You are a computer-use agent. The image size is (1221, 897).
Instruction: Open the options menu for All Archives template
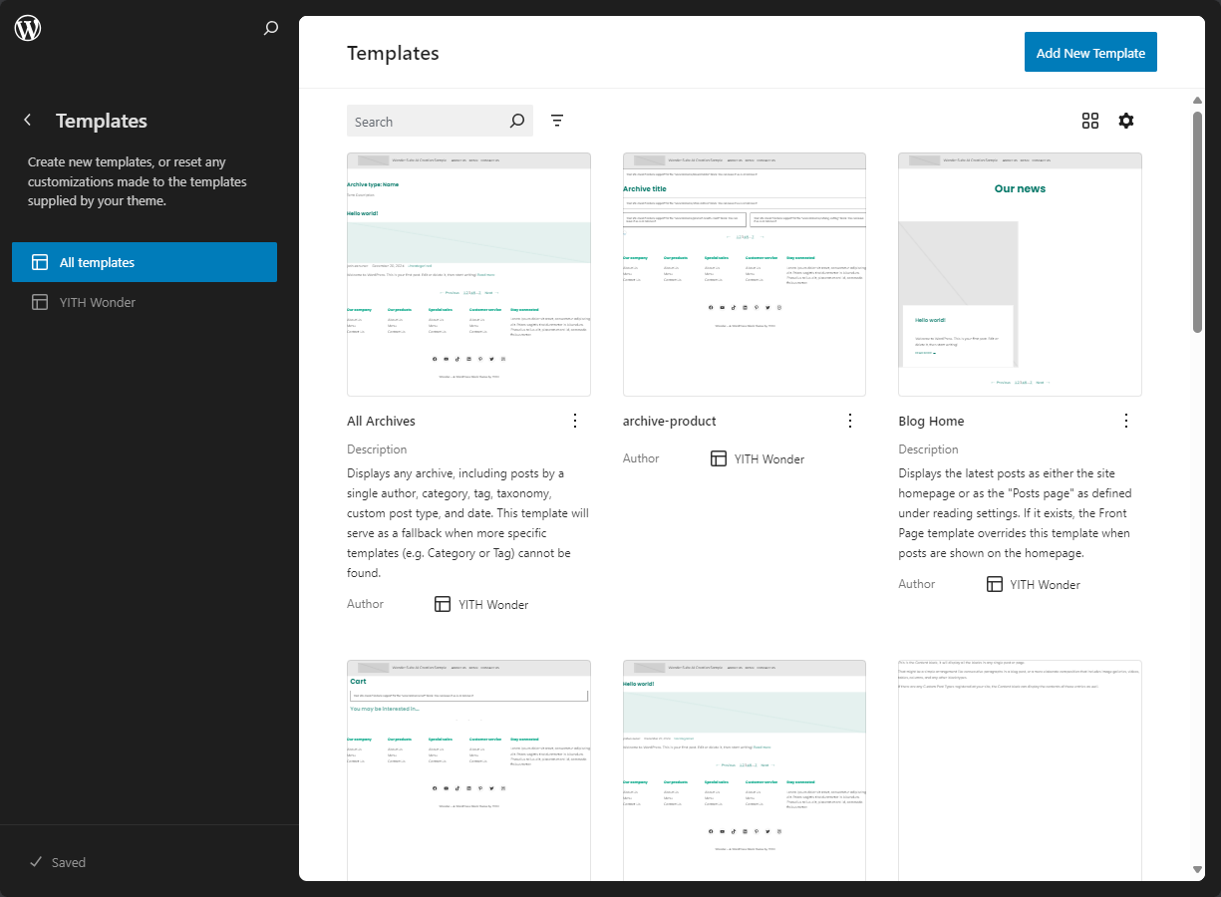point(575,420)
